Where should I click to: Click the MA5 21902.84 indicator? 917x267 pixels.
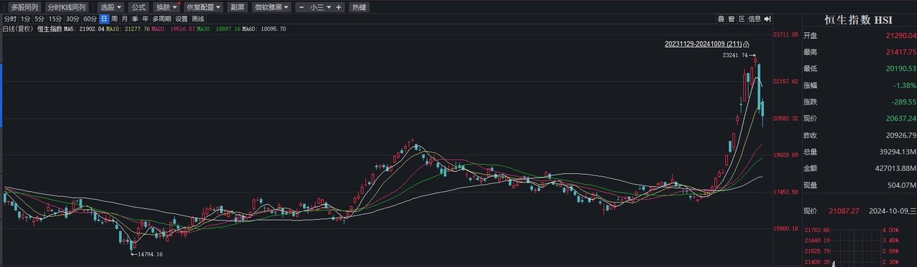(x=85, y=29)
